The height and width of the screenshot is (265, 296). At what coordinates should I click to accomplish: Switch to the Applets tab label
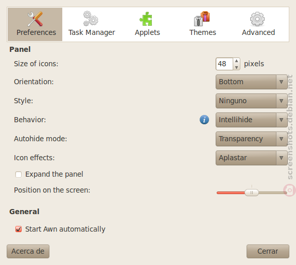click(147, 32)
